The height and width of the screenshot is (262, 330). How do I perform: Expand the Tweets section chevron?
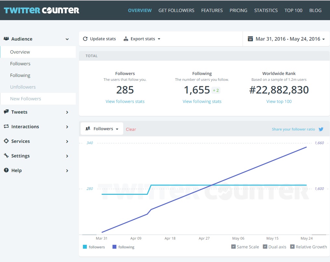pos(67,112)
